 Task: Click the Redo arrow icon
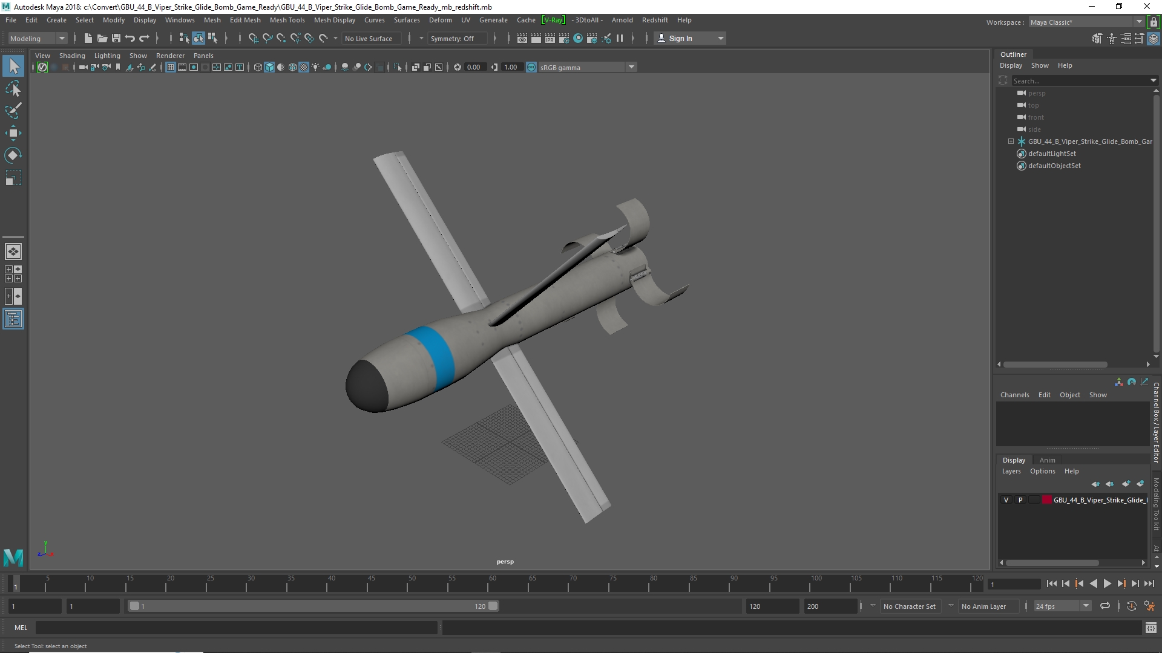(144, 38)
